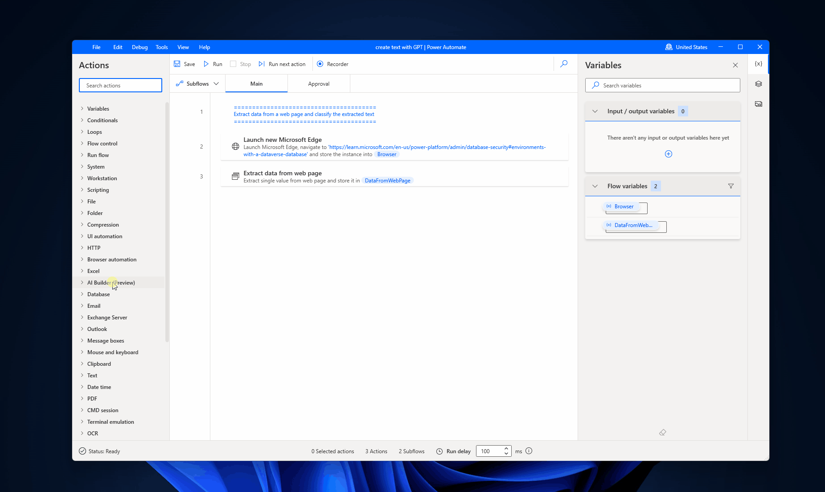The image size is (825, 492).
Task: Switch to the Approval subflow tab
Action: (x=319, y=83)
